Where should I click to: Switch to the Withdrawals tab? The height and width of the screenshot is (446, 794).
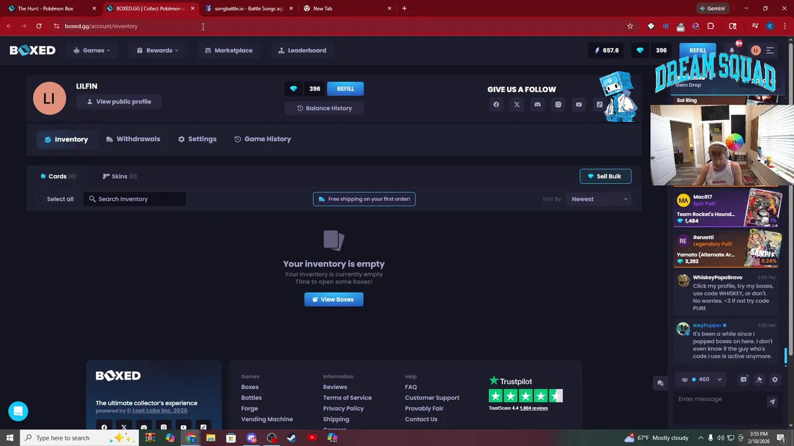pos(133,139)
